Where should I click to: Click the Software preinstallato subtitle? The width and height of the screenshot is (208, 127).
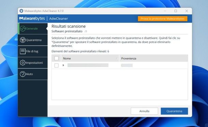(x=67, y=31)
